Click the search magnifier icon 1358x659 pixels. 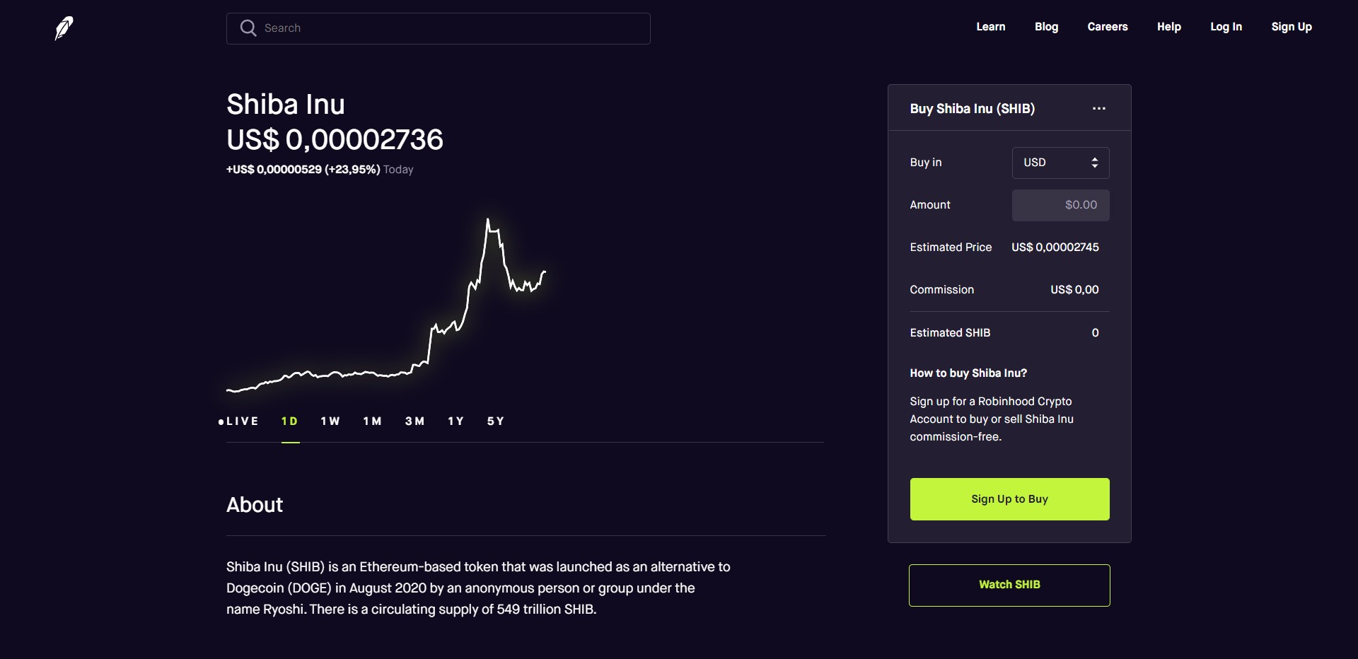pos(248,28)
